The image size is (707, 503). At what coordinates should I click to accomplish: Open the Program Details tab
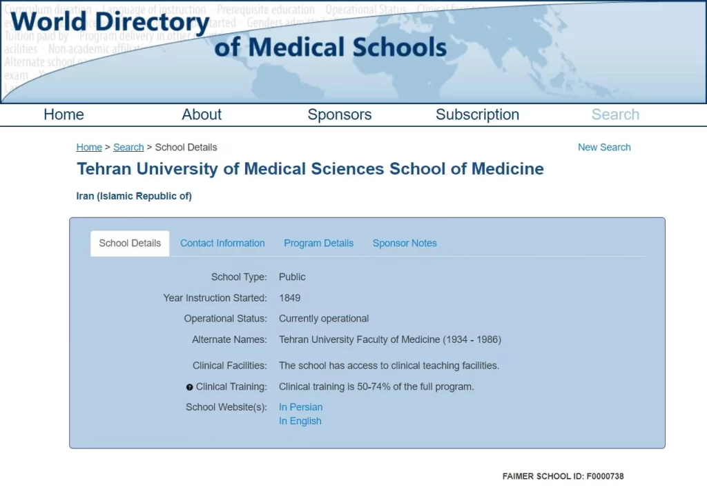tap(318, 243)
